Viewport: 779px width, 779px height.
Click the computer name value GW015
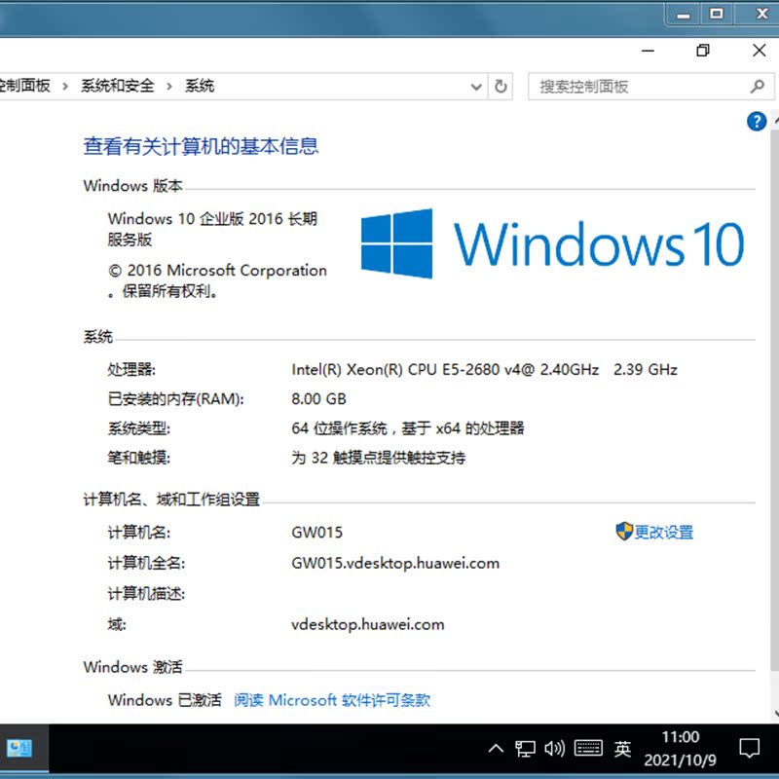(x=317, y=532)
